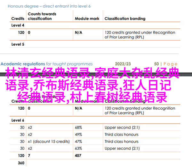Click the footer 'Academic regulations for taught programmes'
Image resolution: width=192 pixels, height=167 pixels.
(x=47, y=64)
